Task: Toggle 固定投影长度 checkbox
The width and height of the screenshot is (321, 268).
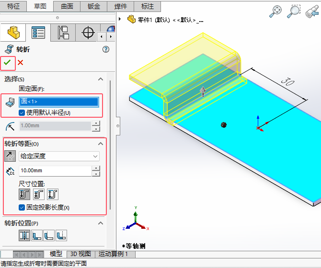Action: [x=22, y=208]
